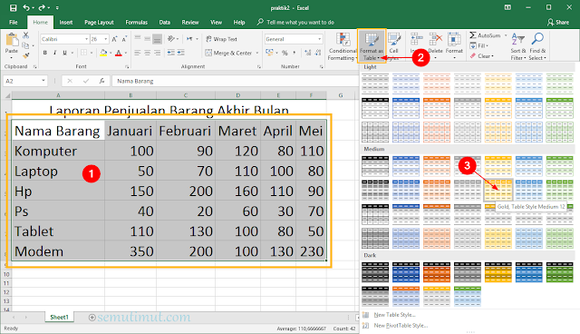Open the font size 26 dropdown

click(106, 39)
